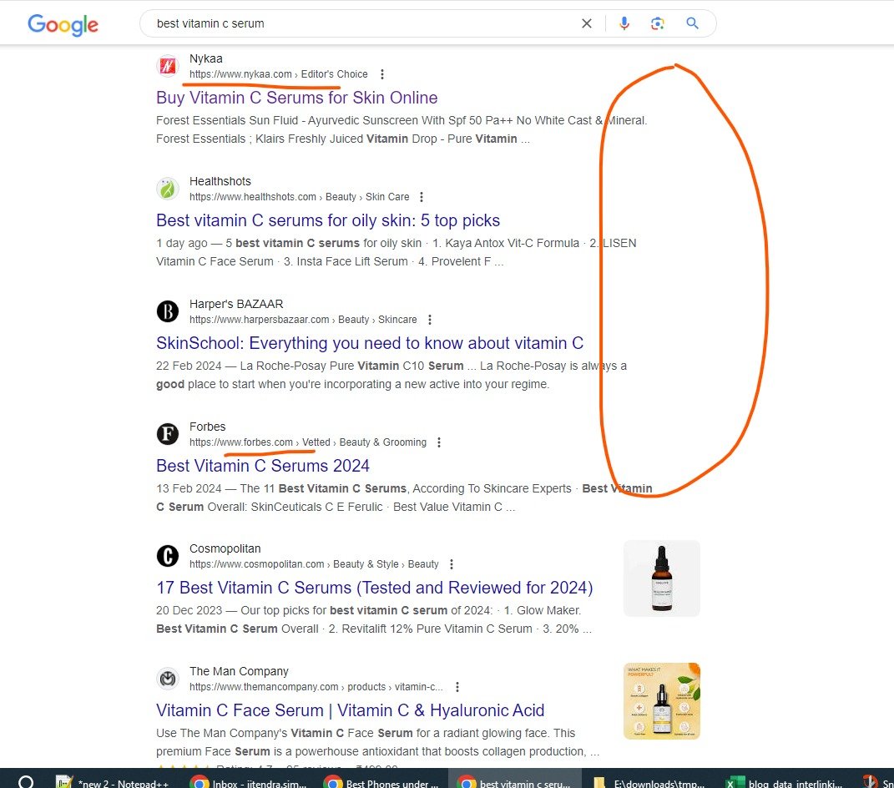
Task: Clear the search box text
Action: [586, 23]
